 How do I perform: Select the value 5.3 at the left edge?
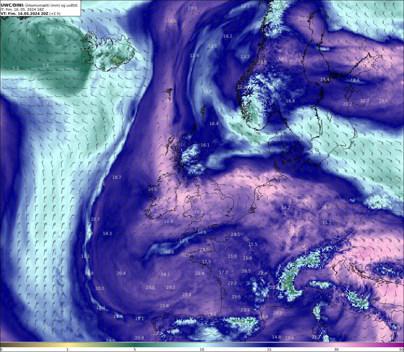[x=15, y=68]
